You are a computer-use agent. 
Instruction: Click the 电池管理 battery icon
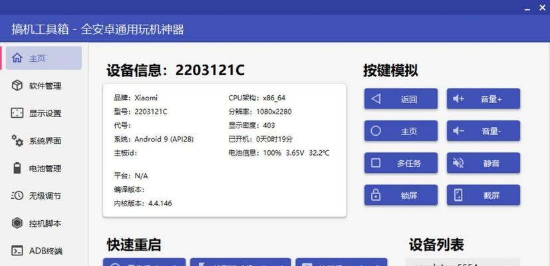pyautogui.click(x=17, y=168)
